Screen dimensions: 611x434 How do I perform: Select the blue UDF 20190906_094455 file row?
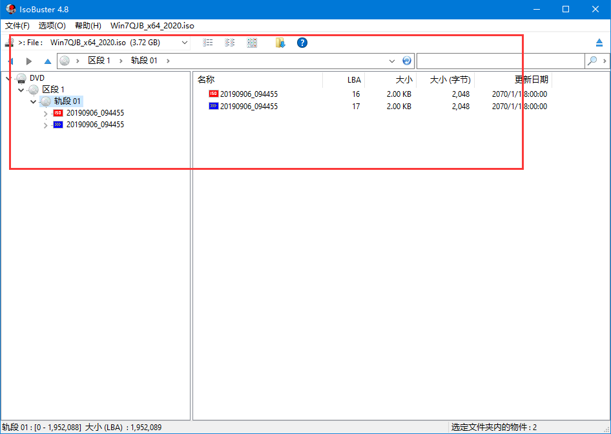coord(249,107)
